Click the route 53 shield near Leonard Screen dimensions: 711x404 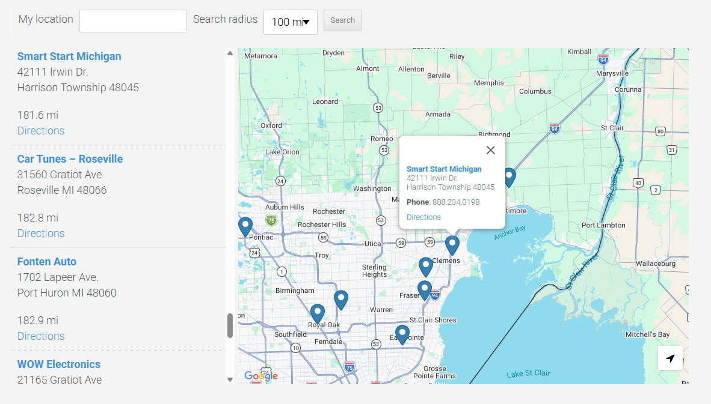click(x=378, y=107)
